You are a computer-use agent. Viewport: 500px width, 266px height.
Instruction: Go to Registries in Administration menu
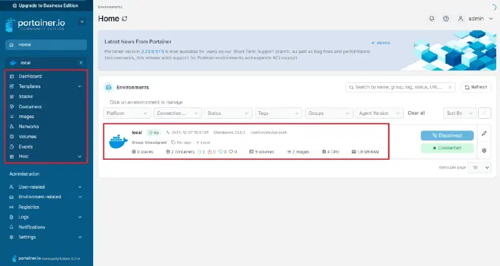(29, 207)
